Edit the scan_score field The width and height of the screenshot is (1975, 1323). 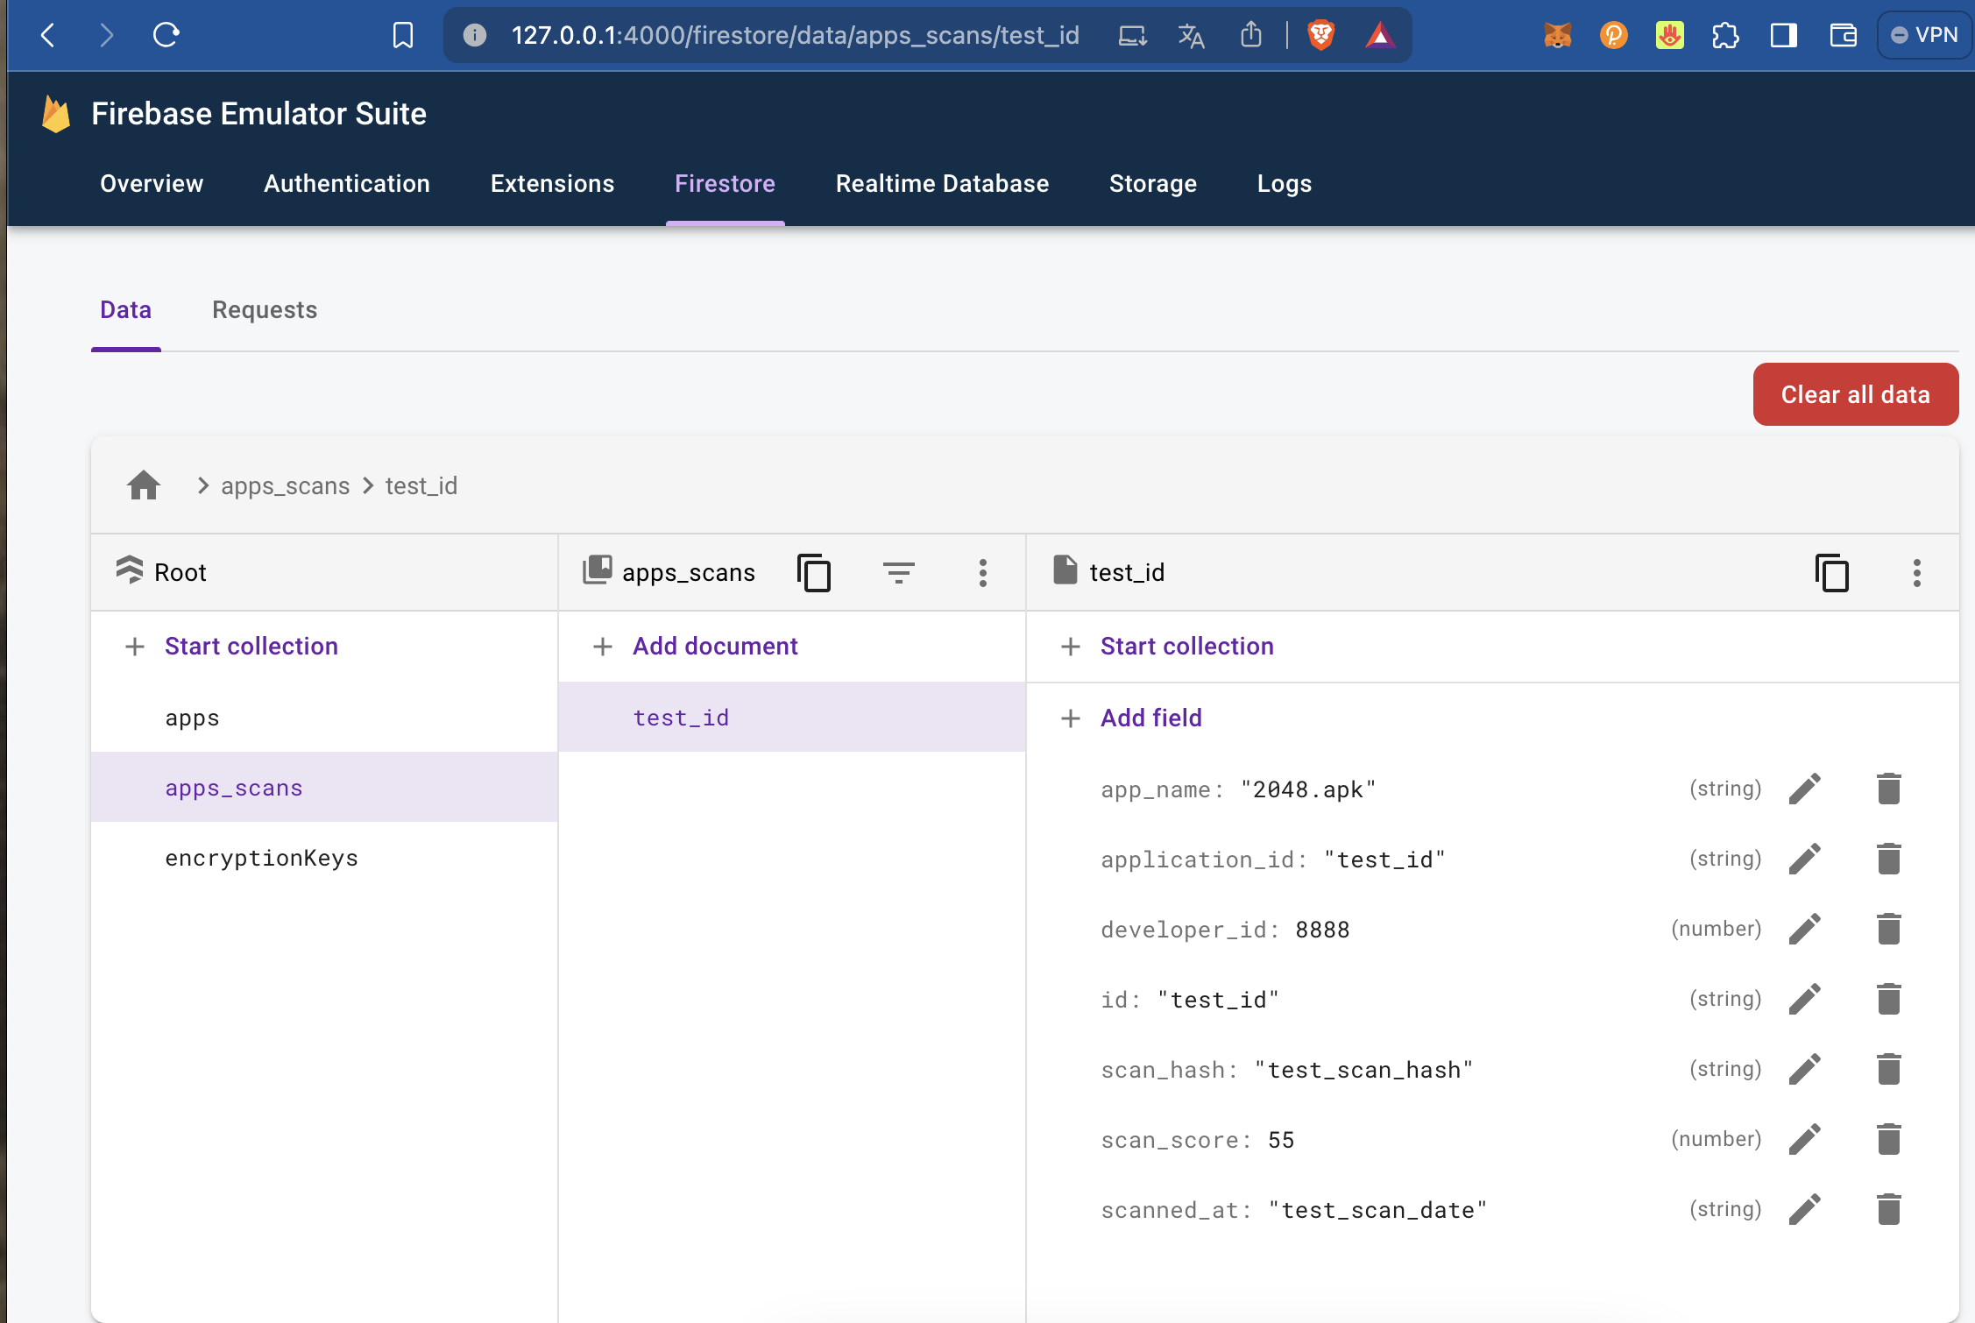pos(1805,1139)
